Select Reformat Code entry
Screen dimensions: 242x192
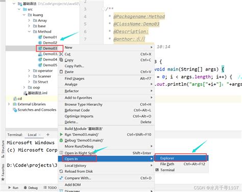tap(106, 110)
